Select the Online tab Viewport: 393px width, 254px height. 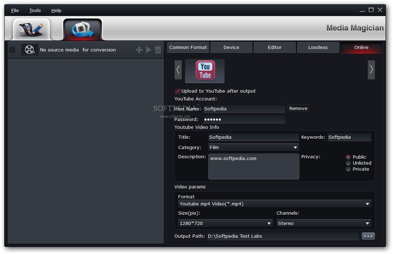361,47
